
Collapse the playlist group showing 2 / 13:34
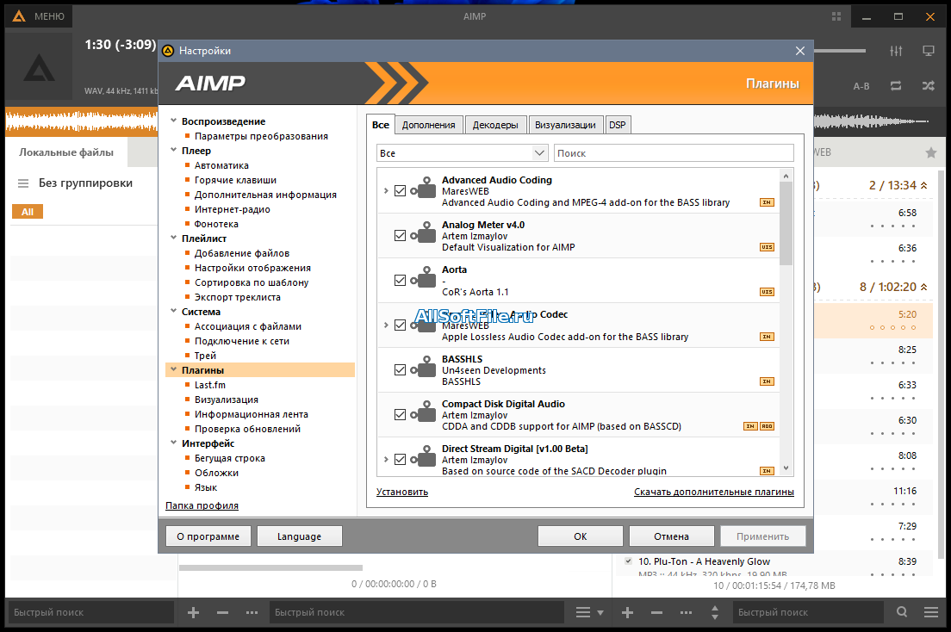pyautogui.click(x=923, y=186)
